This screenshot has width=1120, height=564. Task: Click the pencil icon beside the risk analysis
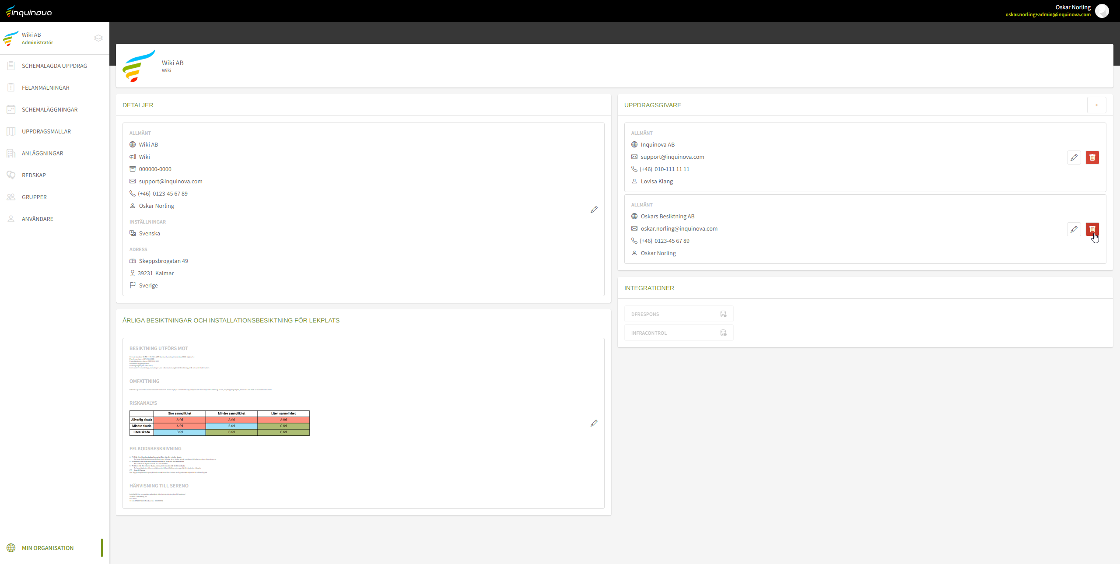[x=594, y=423]
